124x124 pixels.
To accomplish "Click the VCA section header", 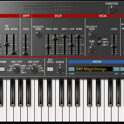I will (x=103, y=16).
